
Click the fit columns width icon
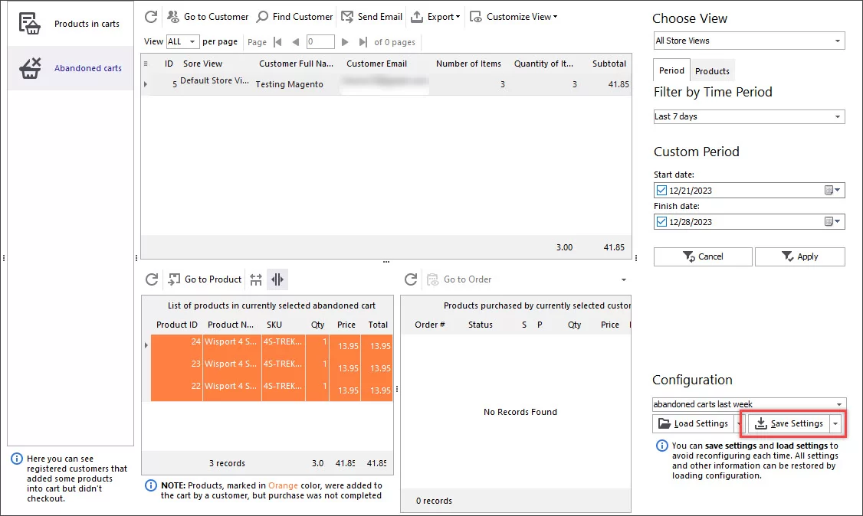256,279
